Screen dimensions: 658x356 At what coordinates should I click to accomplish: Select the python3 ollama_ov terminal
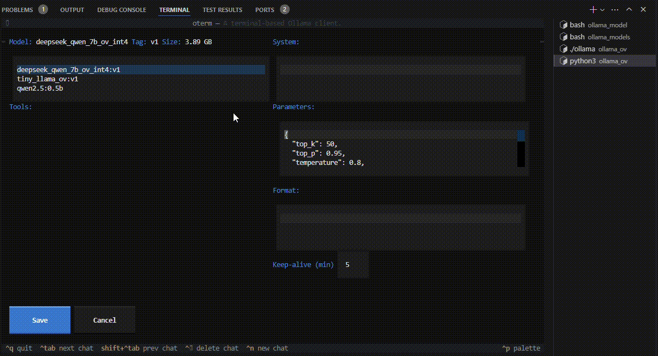pos(605,61)
